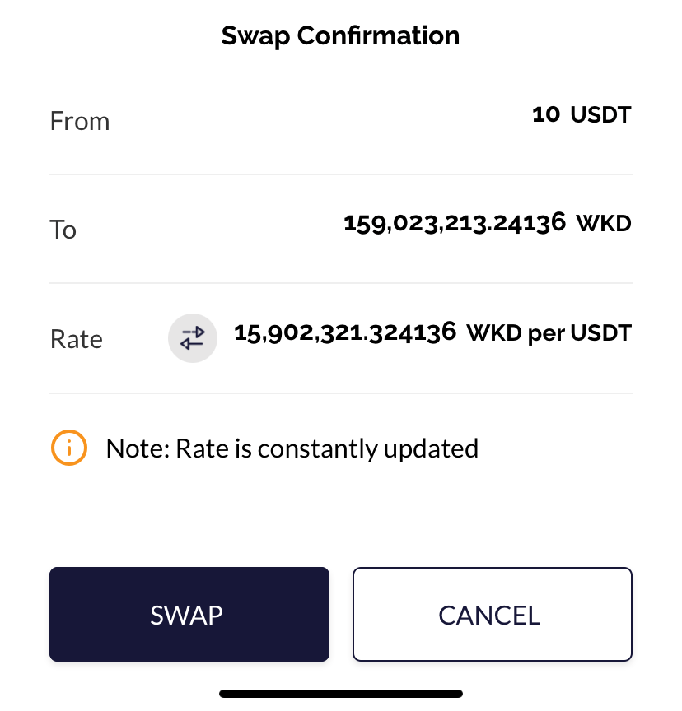This screenshot has width=682, height=711.
Task: Select the From label
Action: coord(80,121)
